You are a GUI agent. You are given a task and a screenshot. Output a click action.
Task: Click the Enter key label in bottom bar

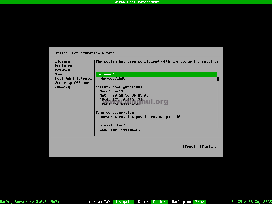click(143, 202)
